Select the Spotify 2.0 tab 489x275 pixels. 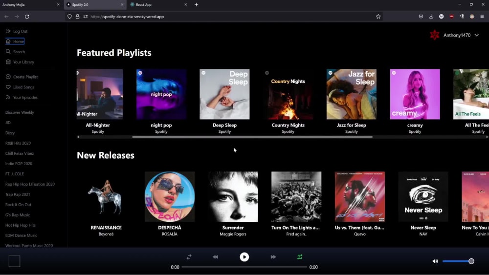[95, 5]
